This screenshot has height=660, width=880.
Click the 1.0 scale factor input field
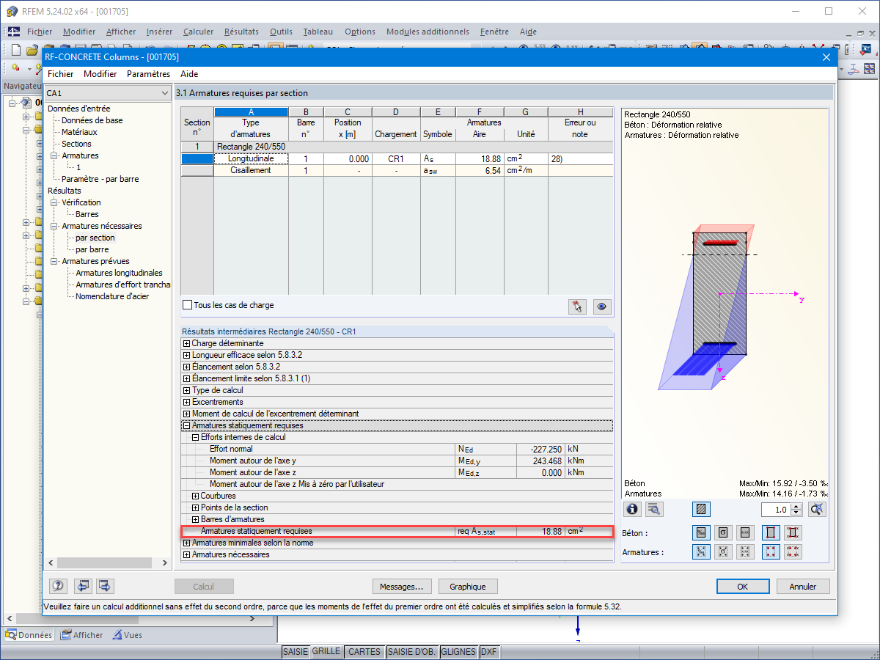click(x=776, y=509)
